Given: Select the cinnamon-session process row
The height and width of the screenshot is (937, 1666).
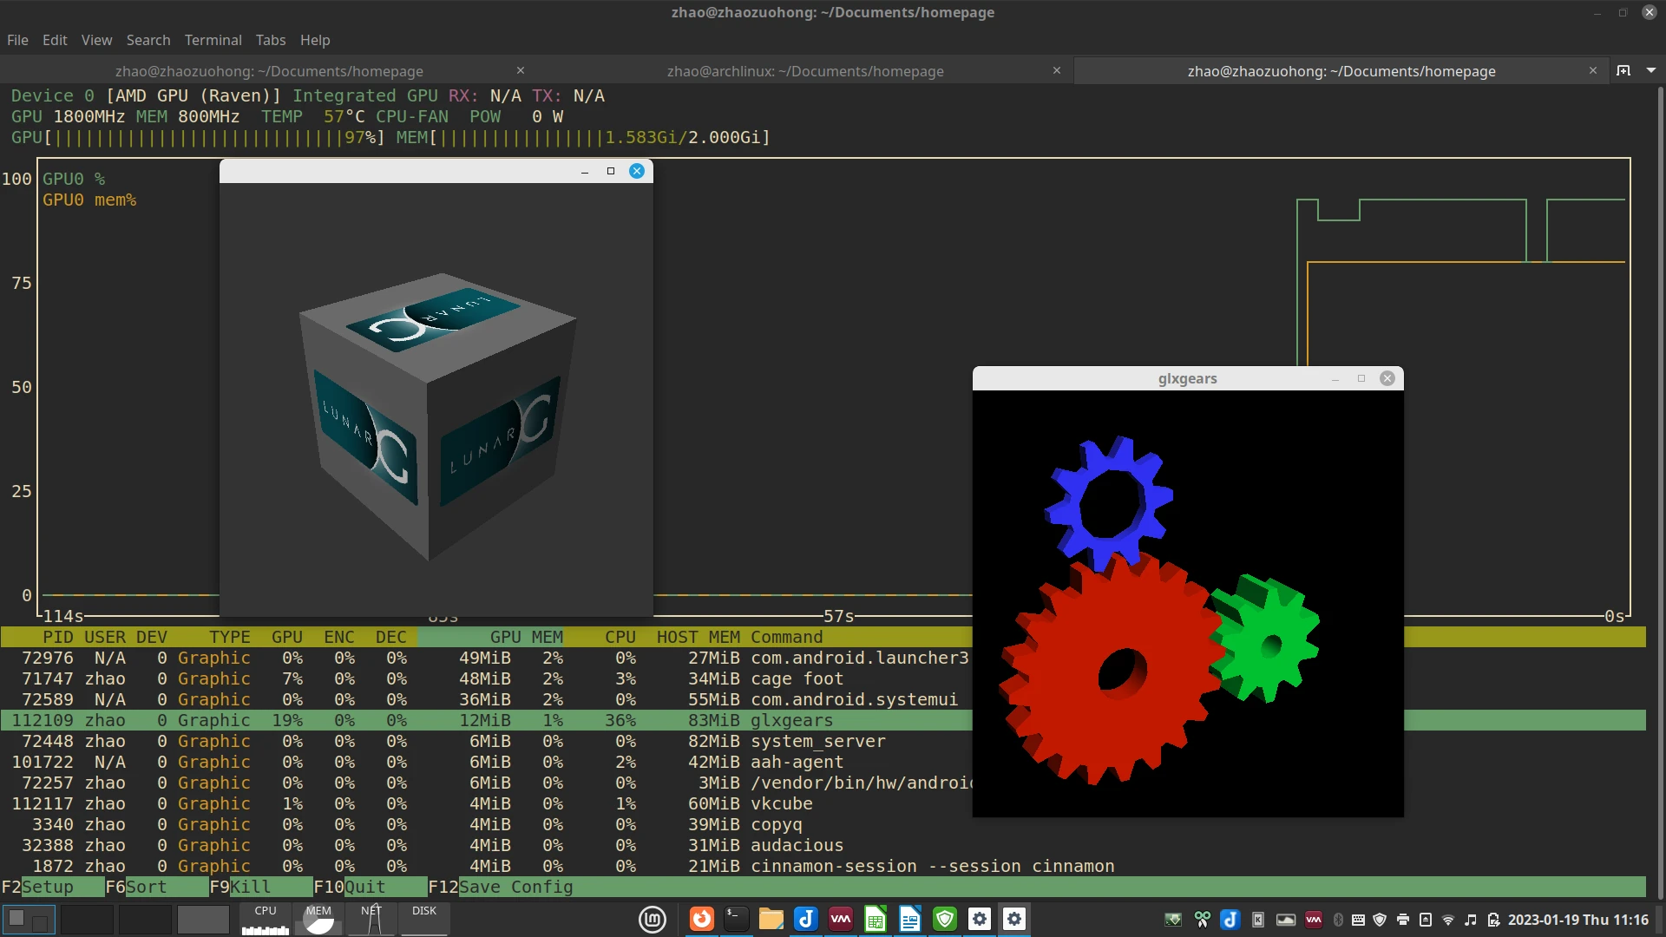Looking at the screenshot, I should coord(823,866).
